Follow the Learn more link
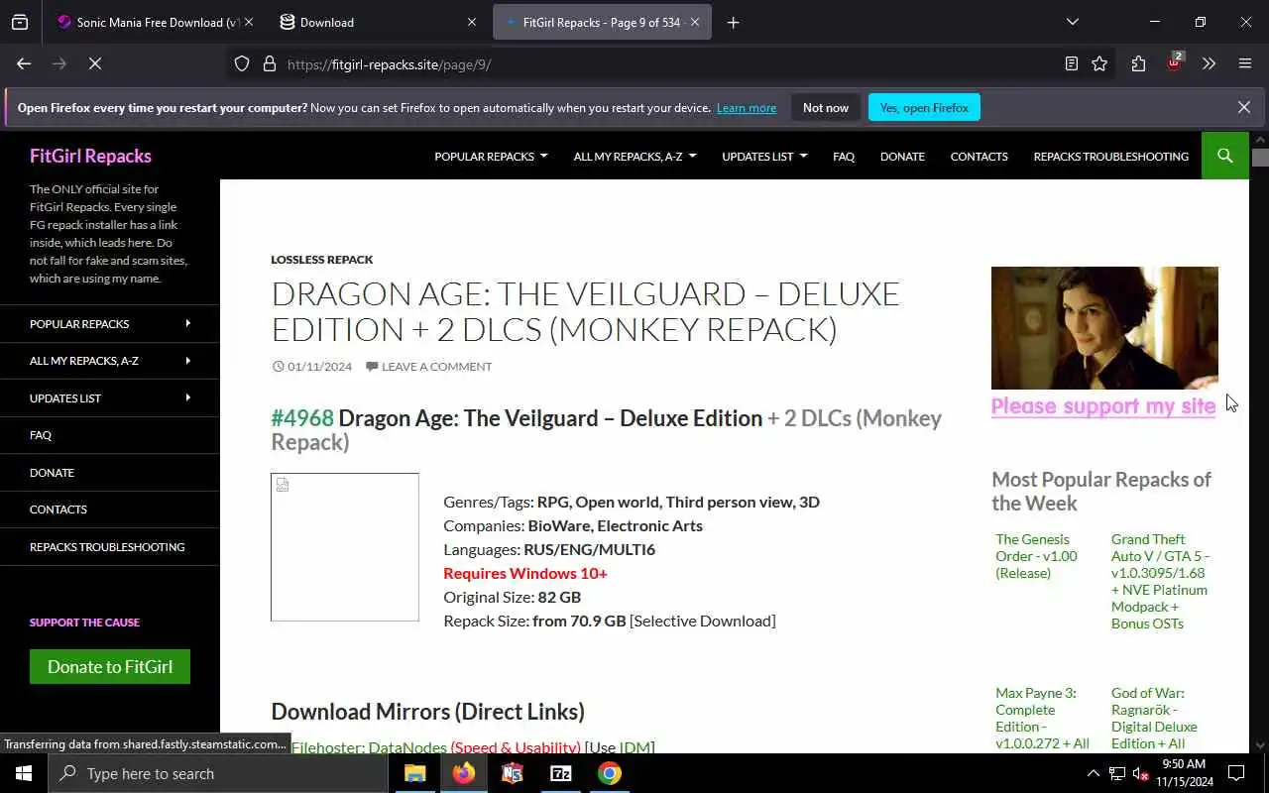The image size is (1269, 793). 747,107
